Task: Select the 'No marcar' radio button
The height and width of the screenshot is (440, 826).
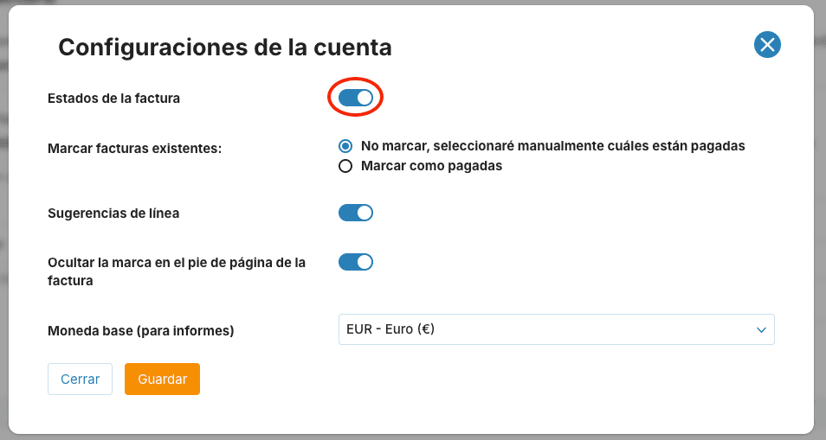Action: pos(345,146)
